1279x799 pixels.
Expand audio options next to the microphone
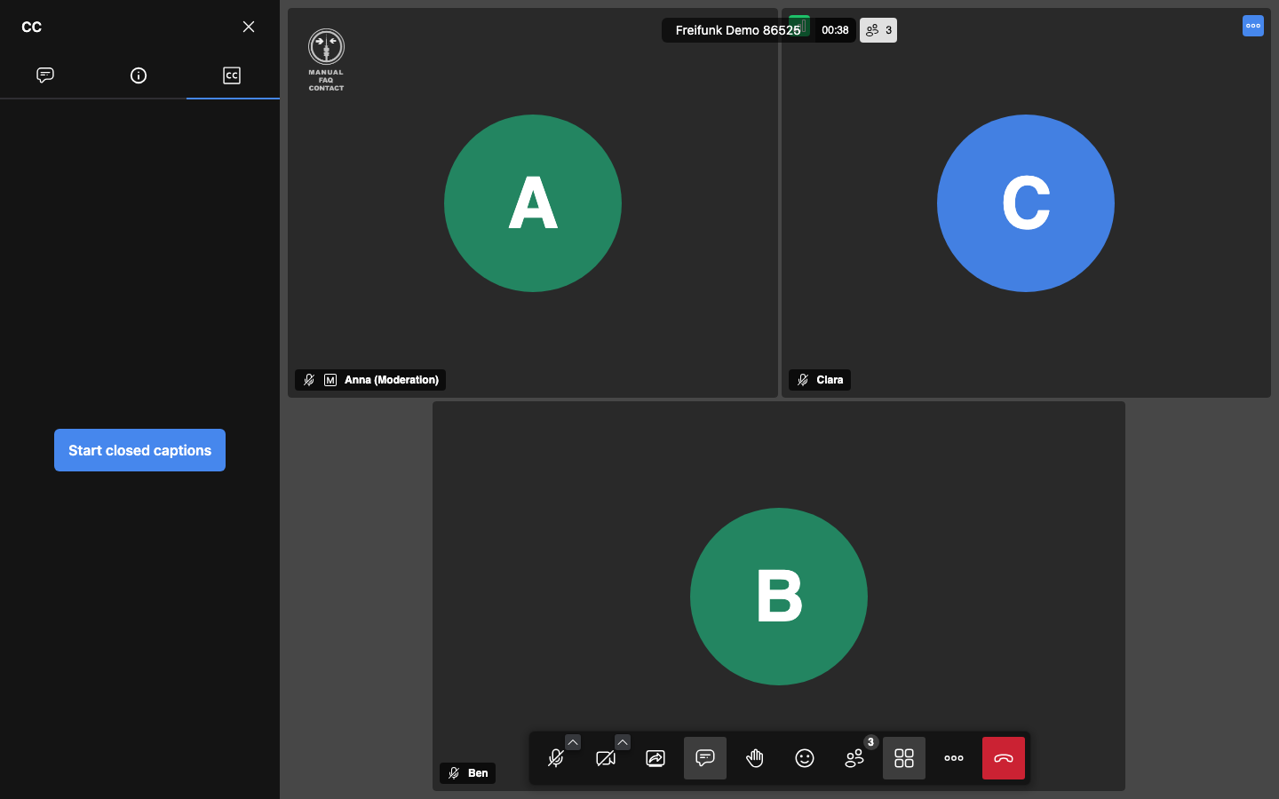(573, 742)
